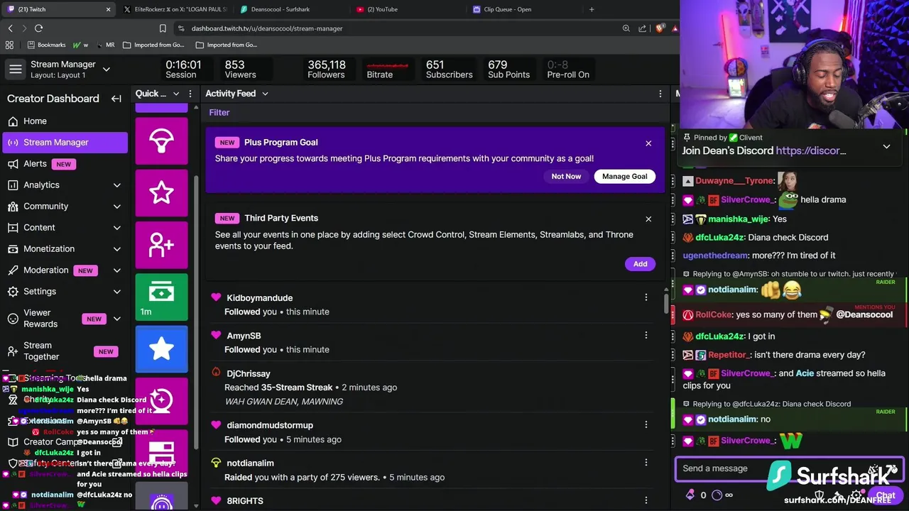Open options for Kidboymandude follow event
This screenshot has height=511, width=909.
tap(646, 297)
